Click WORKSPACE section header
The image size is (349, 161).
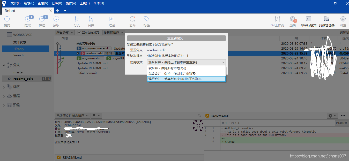click(x=20, y=35)
